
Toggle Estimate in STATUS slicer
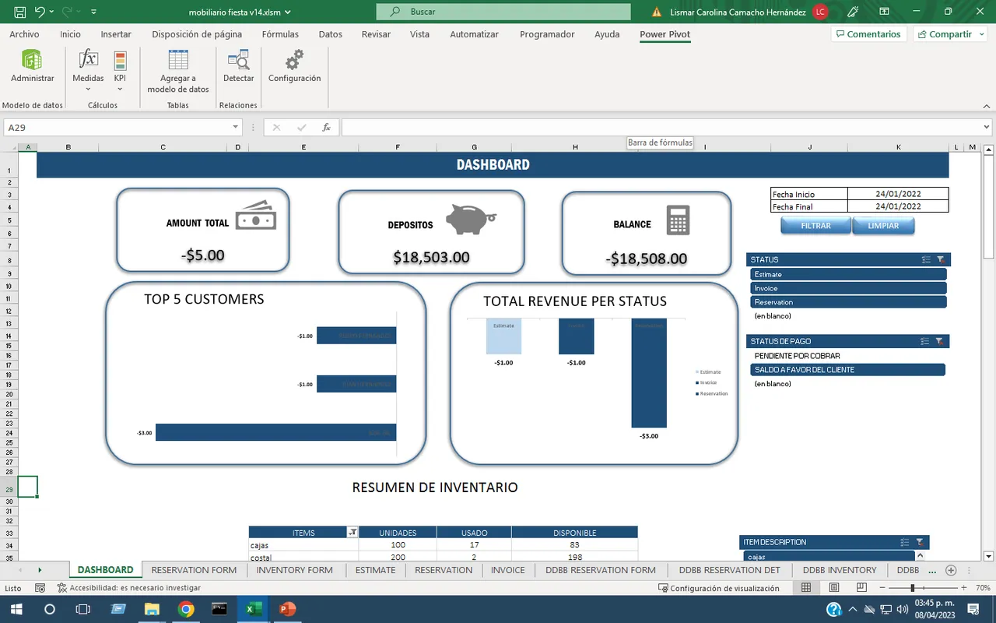pos(848,274)
